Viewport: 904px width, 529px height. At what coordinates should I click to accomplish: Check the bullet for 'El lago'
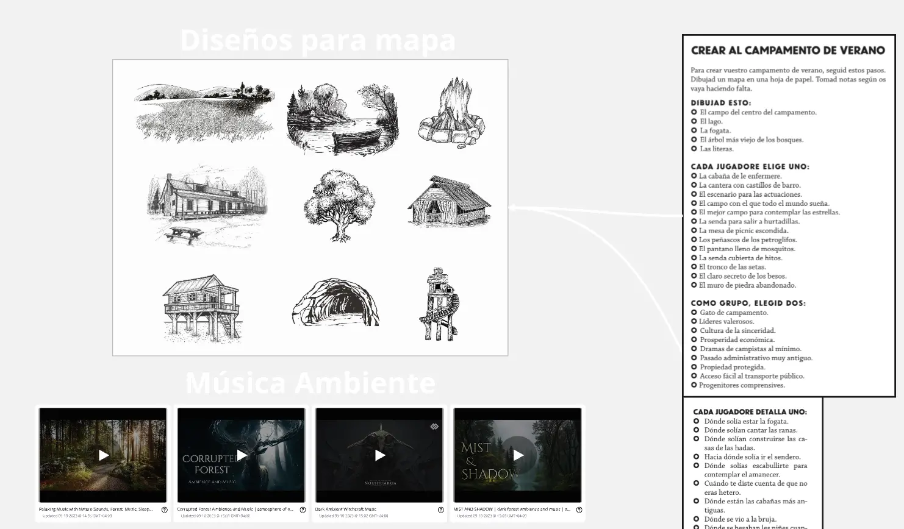694,121
